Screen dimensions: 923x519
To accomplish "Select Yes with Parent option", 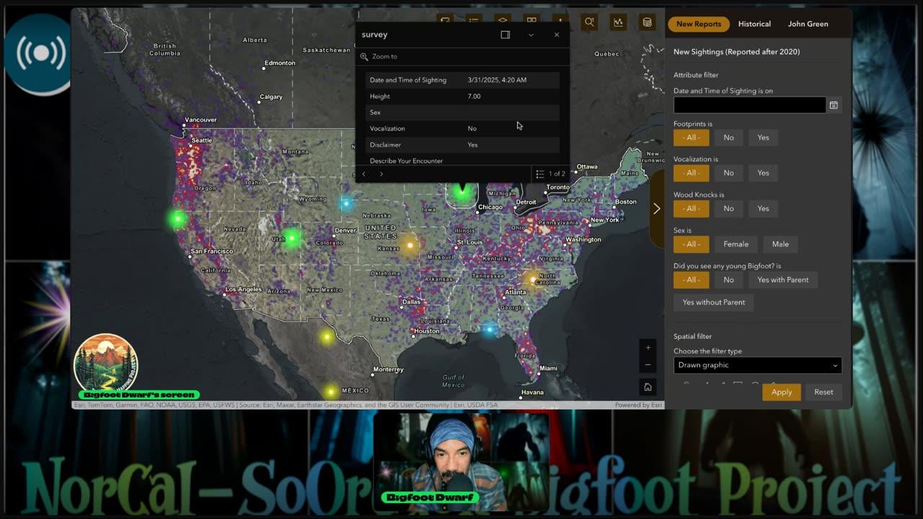I will 783,280.
